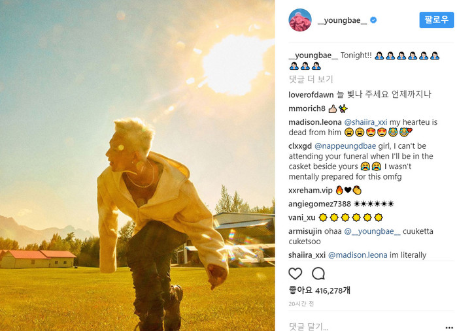Open the __youngbae__ username in header

(x=342, y=20)
